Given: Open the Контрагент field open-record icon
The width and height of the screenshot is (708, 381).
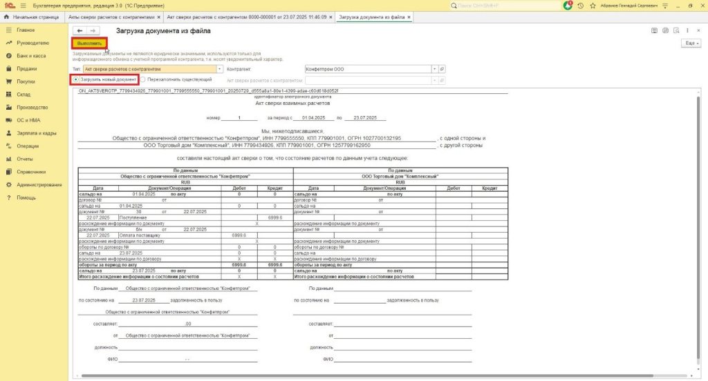Looking at the screenshot, I should 442,69.
